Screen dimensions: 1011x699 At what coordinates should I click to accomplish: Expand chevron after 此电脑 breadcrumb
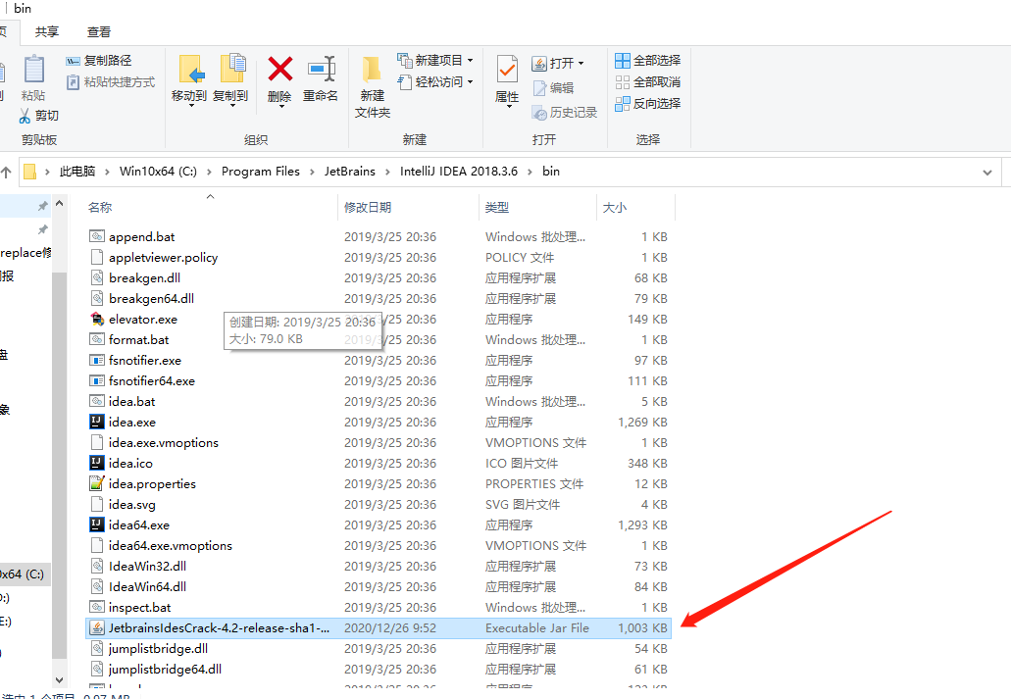coord(107,172)
